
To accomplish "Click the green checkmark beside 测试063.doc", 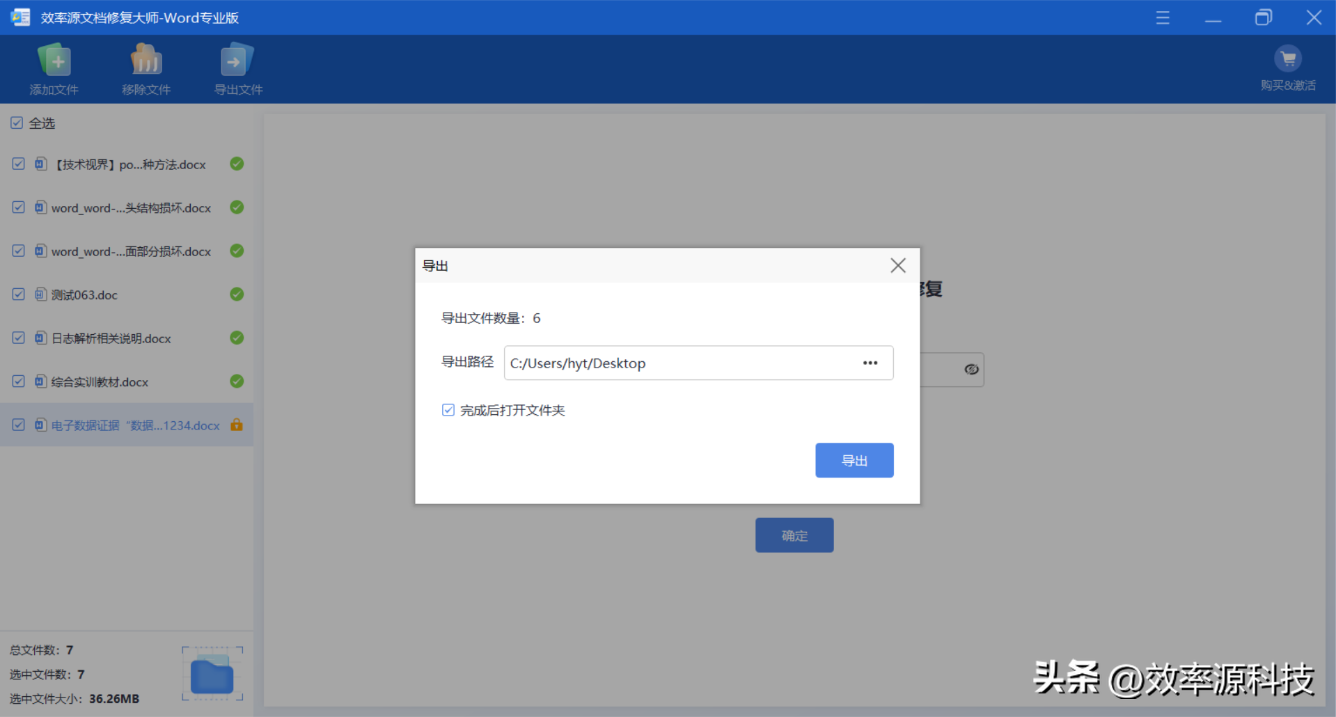I will [237, 294].
